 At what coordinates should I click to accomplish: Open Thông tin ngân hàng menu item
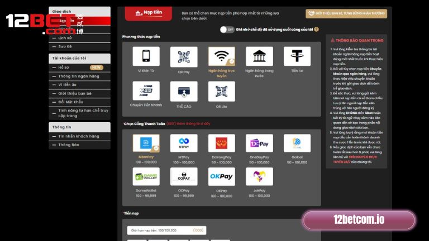(x=79, y=76)
